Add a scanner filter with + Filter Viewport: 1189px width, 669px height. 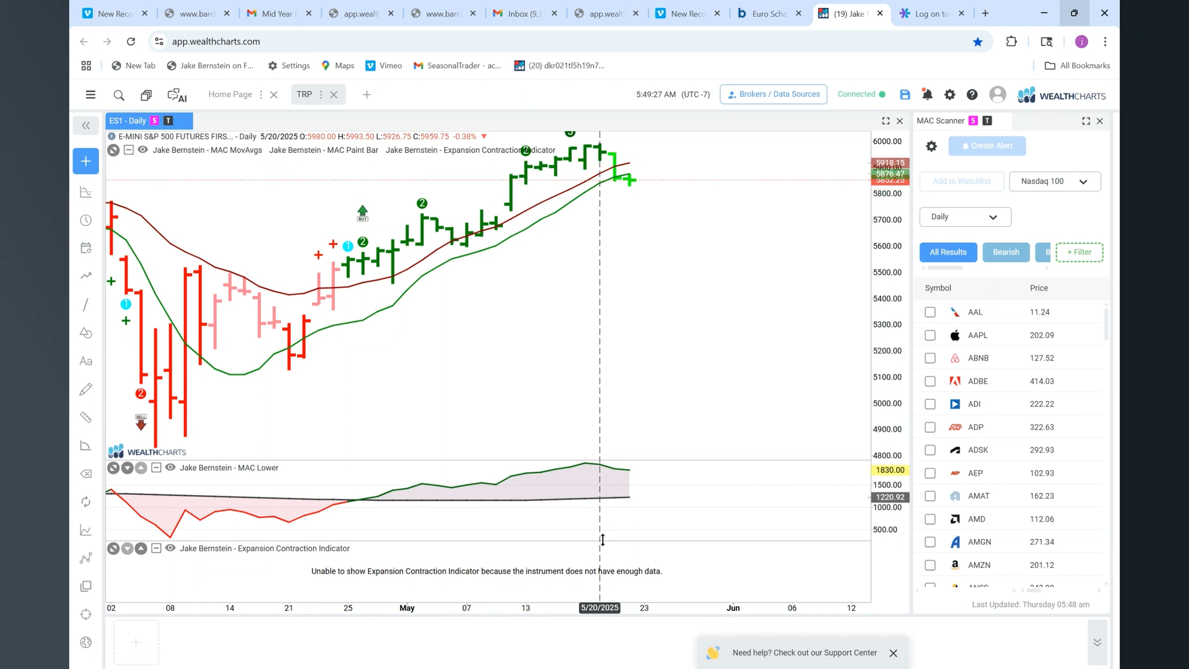pyautogui.click(x=1079, y=252)
